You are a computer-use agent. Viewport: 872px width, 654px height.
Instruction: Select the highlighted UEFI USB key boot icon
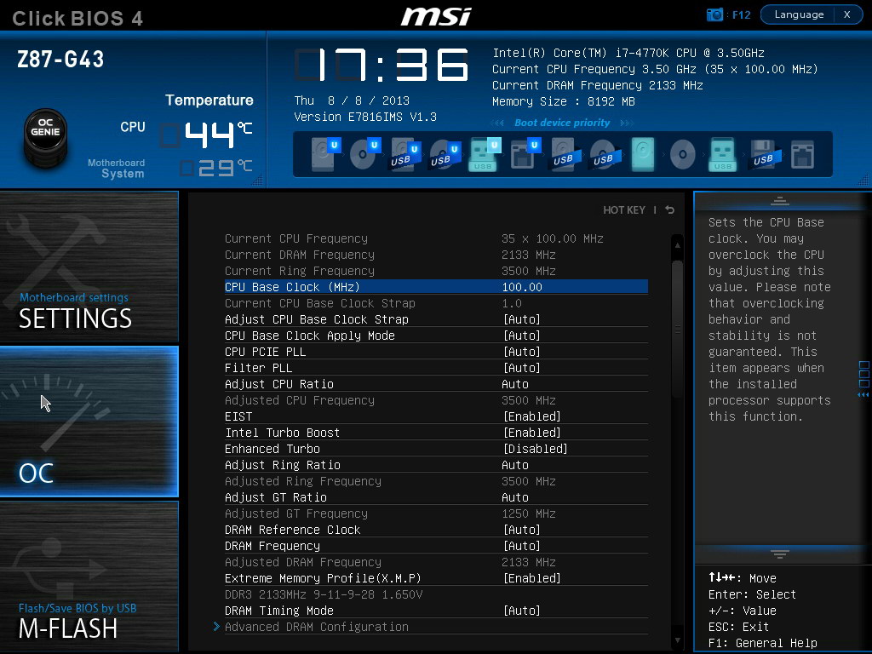click(x=485, y=154)
